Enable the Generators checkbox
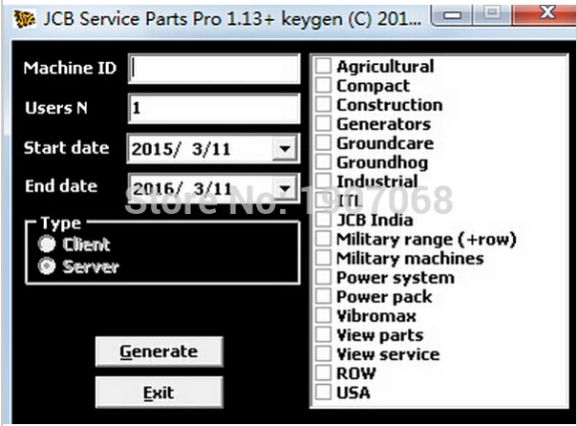This screenshot has height=426, width=577. click(x=324, y=123)
